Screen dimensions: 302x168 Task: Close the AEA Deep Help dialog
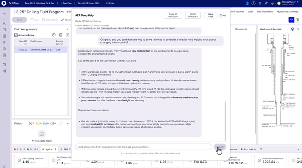[x=223, y=15]
